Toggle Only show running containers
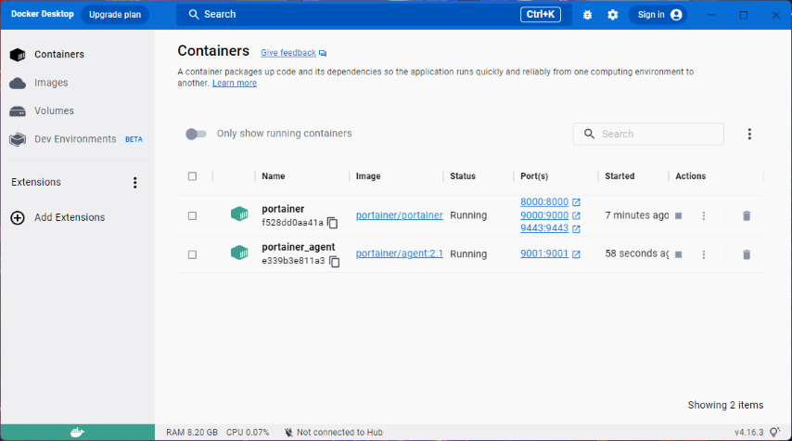Screen dimensions: 792x441 tap(196, 134)
